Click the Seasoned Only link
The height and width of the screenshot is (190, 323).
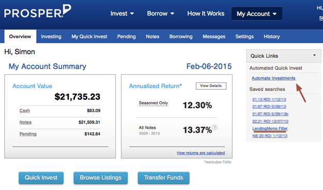tap(153, 103)
